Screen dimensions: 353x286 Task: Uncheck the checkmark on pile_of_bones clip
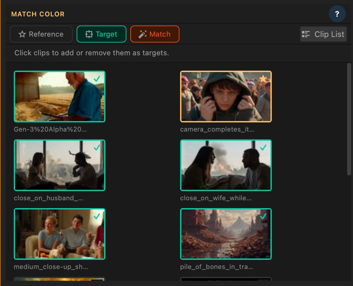[x=263, y=216]
